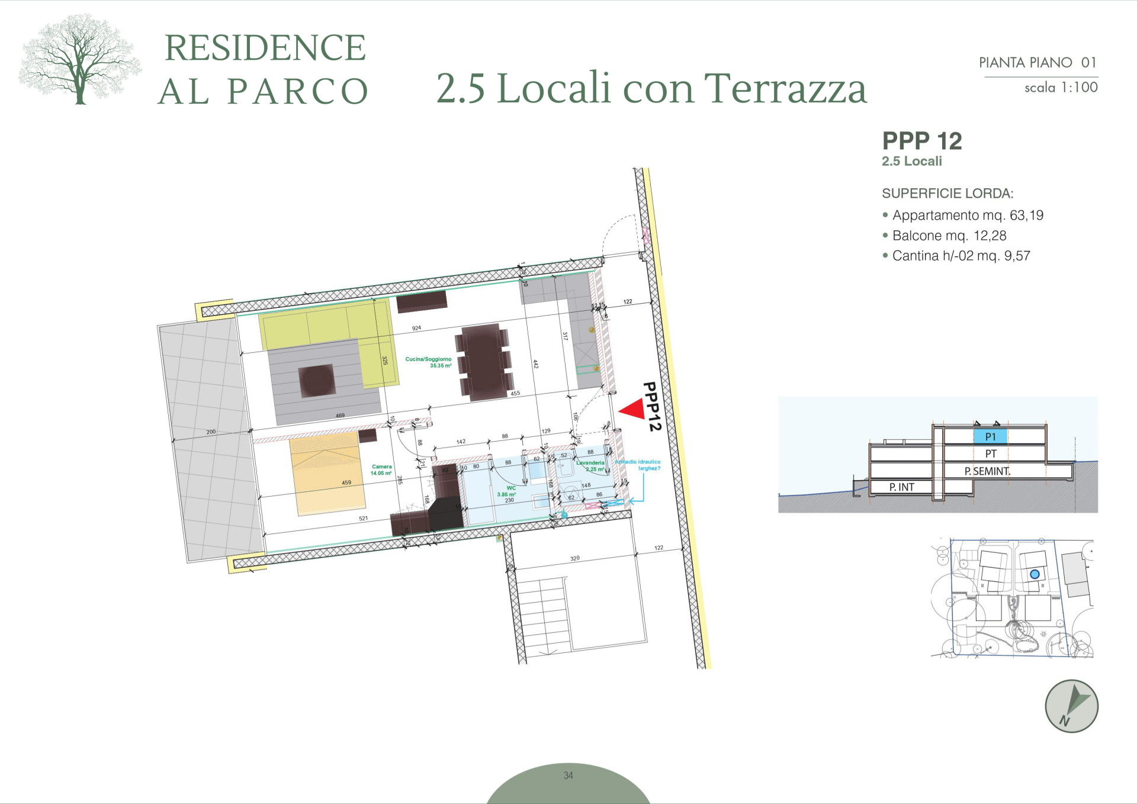
Task: Click the blue circle marker on site map
Action: click(1035, 574)
